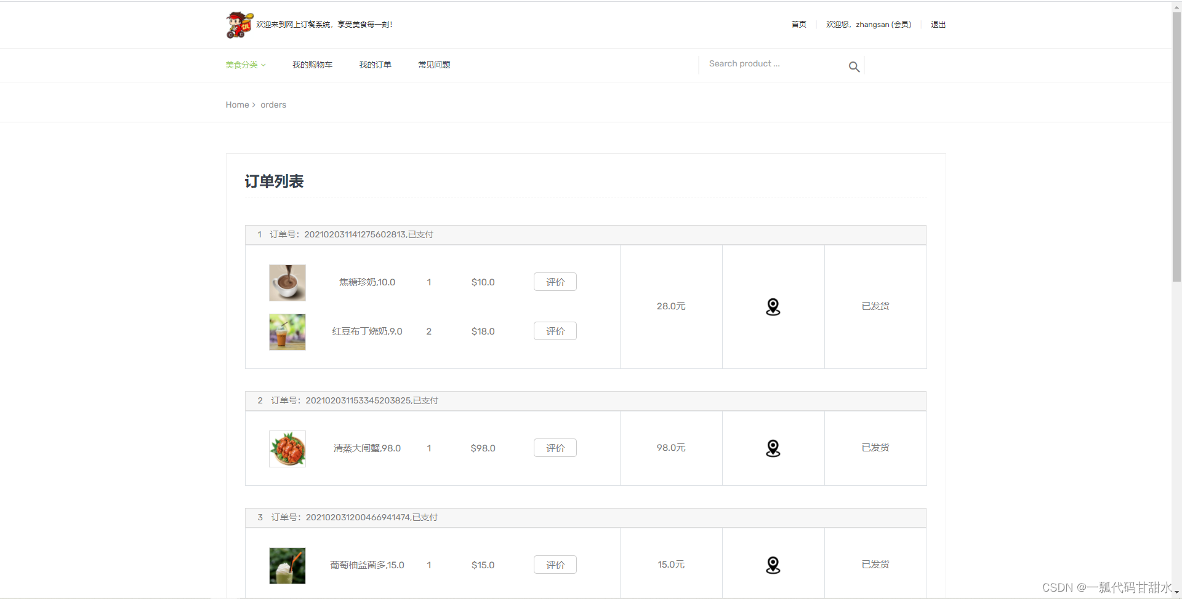Image resolution: width=1182 pixels, height=599 pixels.
Task: Click the 28.0元 order total
Action: (671, 306)
